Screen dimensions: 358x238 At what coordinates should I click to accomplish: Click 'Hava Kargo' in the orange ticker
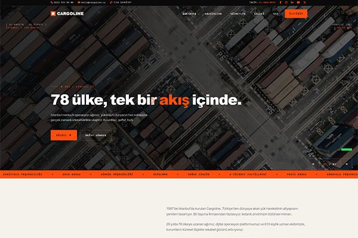point(72,174)
